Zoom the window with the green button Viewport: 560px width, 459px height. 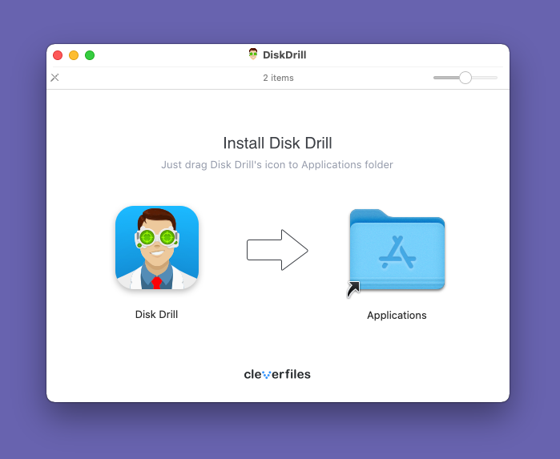pyautogui.click(x=90, y=55)
